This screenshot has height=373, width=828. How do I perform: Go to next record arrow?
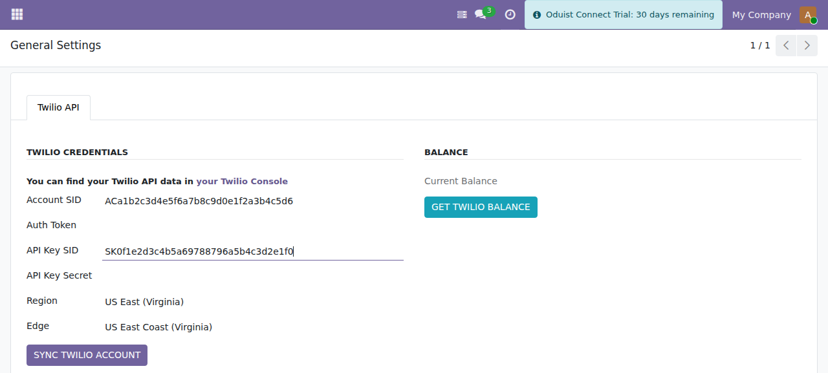[807, 45]
